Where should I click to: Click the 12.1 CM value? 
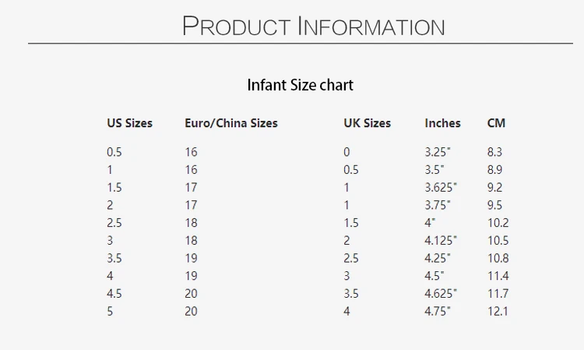tap(498, 312)
